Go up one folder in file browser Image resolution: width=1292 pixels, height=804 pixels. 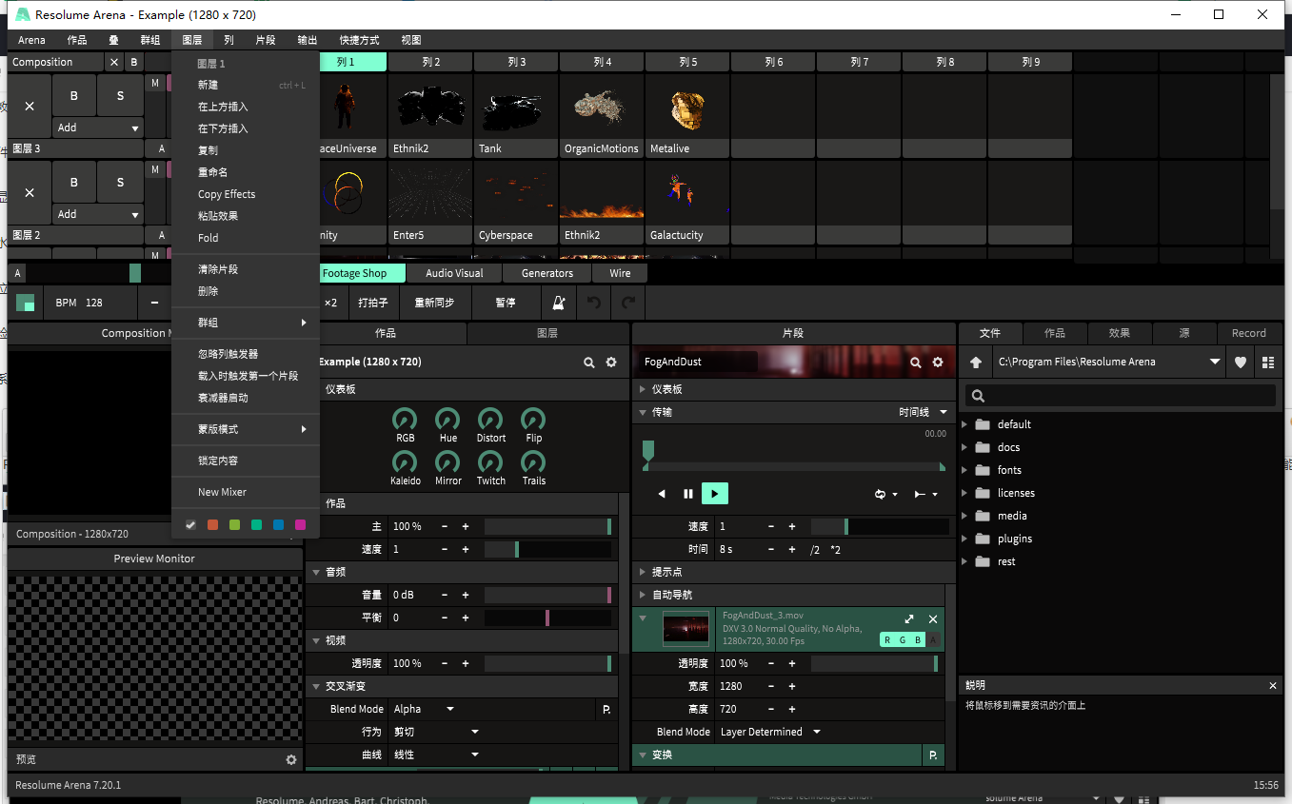click(975, 363)
